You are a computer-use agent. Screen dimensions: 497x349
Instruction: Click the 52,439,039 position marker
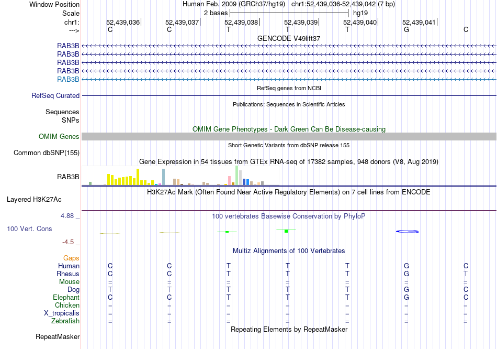[x=301, y=22]
